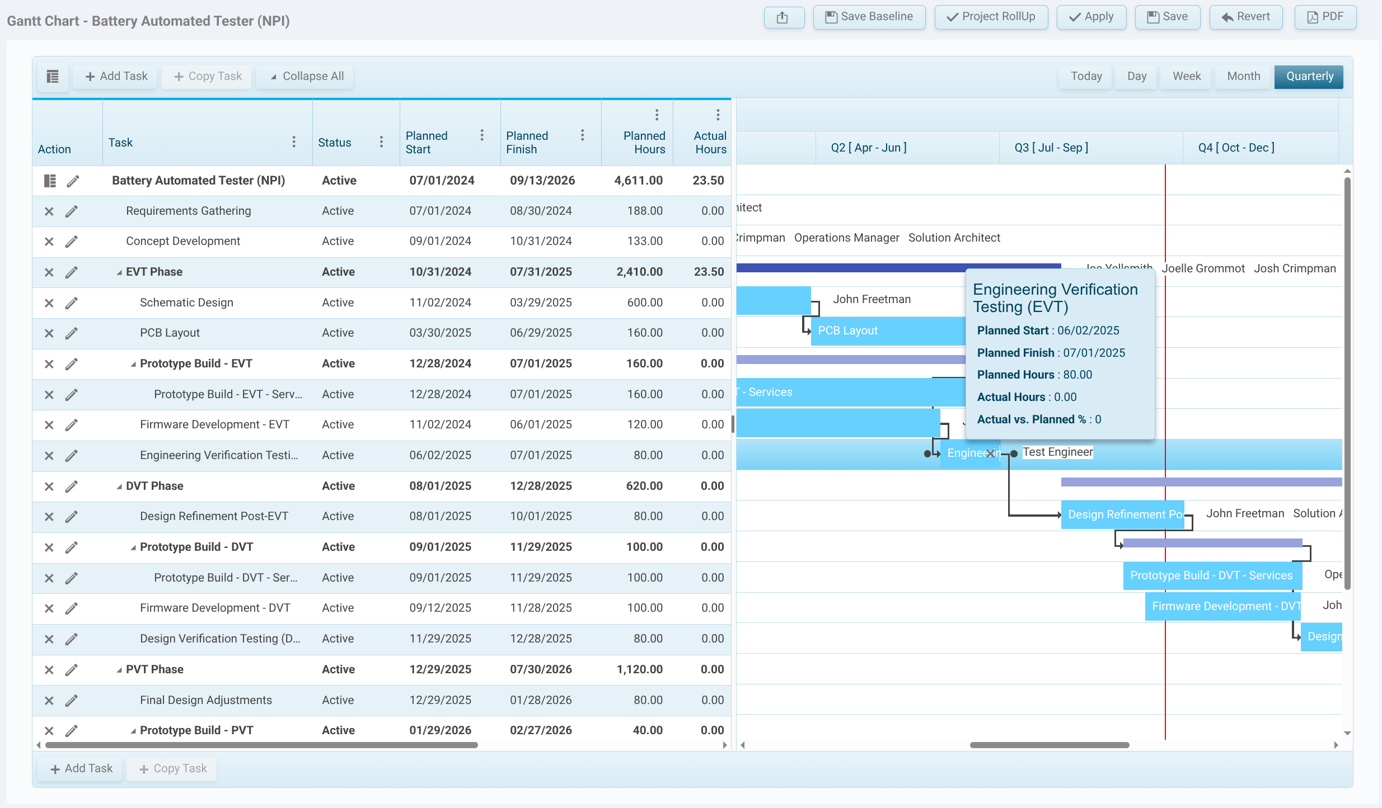Image resolution: width=1382 pixels, height=808 pixels.
Task: Click the Apply button
Action: tap(1091, 17)
